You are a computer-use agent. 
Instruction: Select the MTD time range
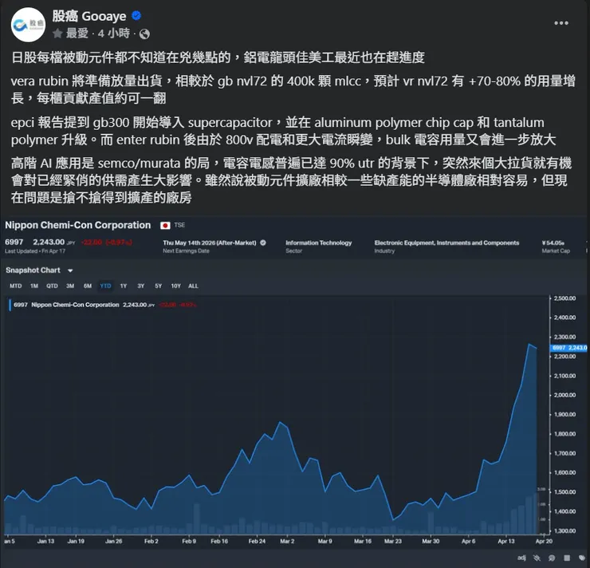point(15,286)
